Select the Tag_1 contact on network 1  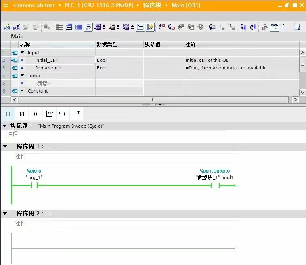tap(34, 185)
